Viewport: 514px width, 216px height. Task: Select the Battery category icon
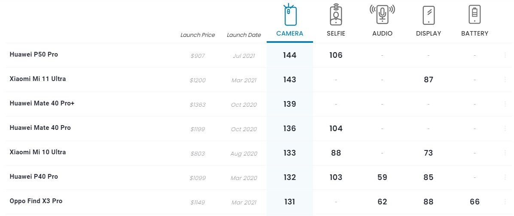474,15
